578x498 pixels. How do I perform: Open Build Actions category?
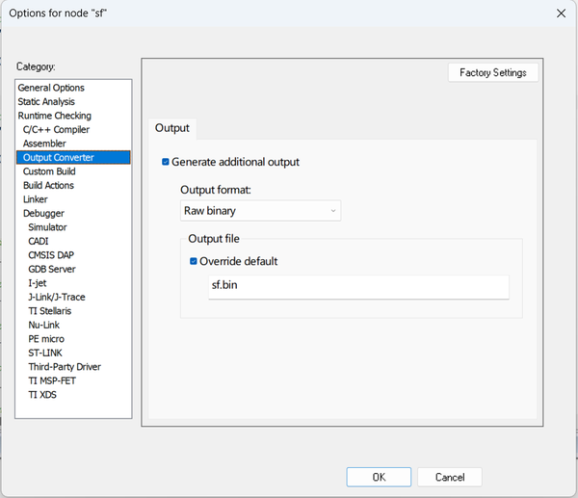(x=48, y=185)
